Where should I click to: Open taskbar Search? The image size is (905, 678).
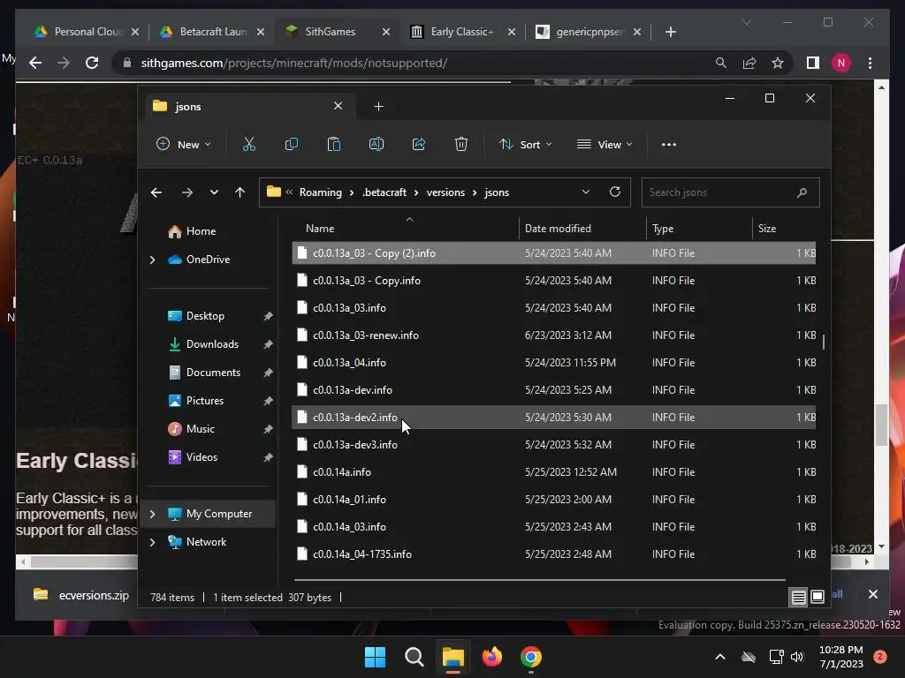414,657
